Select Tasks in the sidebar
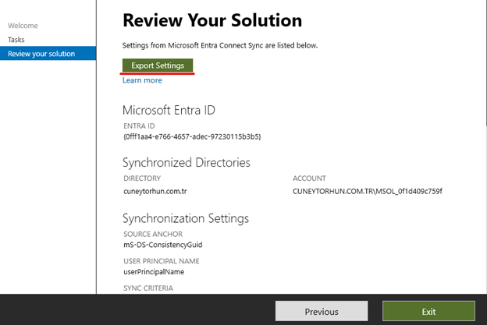The width and height of the screenshot is (487, 325). pyautogui.click(x=16, y=40)
